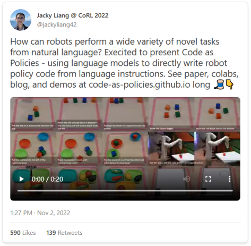Click the tile showing blocks in a square

pos(171,114)
